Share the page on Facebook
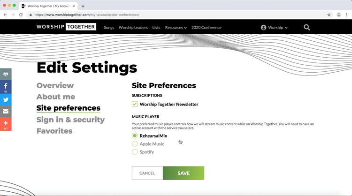This screenshot has width=352, height=196. pyautogui.click(x=6, y=86)
